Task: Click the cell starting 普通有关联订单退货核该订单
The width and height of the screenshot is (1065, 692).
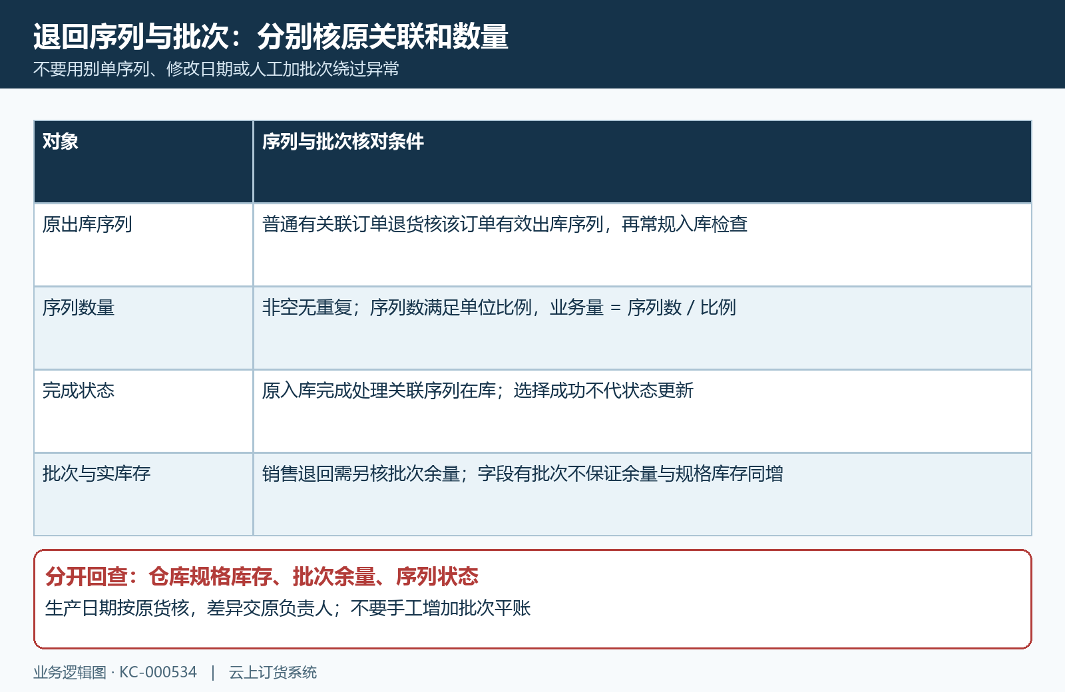Action: (642, 245)
